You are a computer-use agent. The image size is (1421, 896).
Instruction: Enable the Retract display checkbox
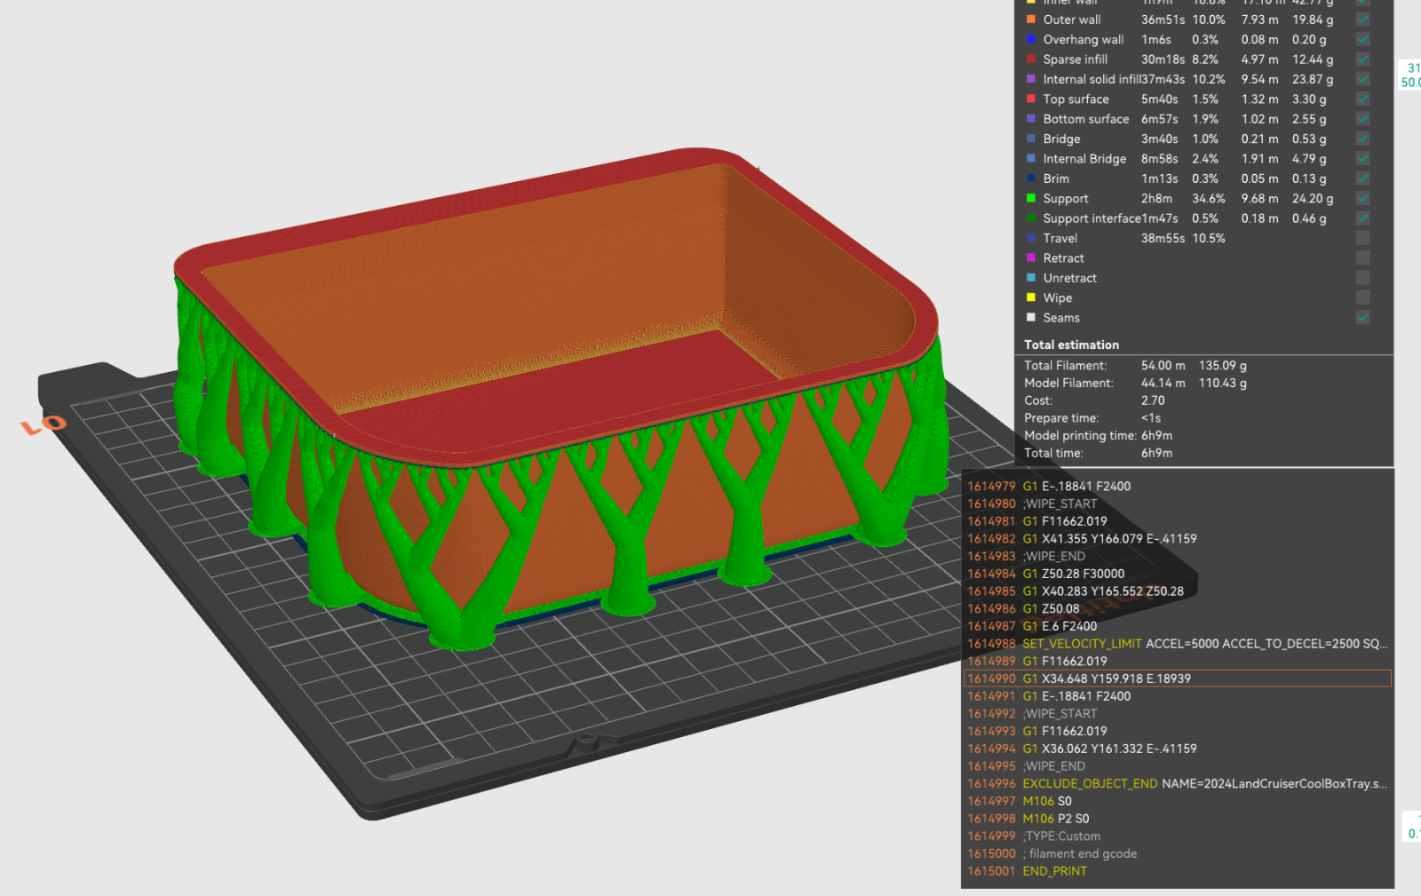tap(1362, 258)
